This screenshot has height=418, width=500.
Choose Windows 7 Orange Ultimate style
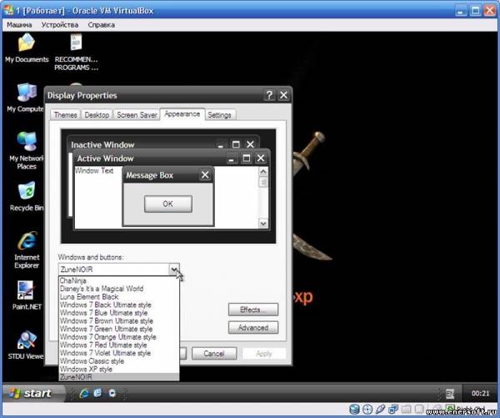(118, 337)
